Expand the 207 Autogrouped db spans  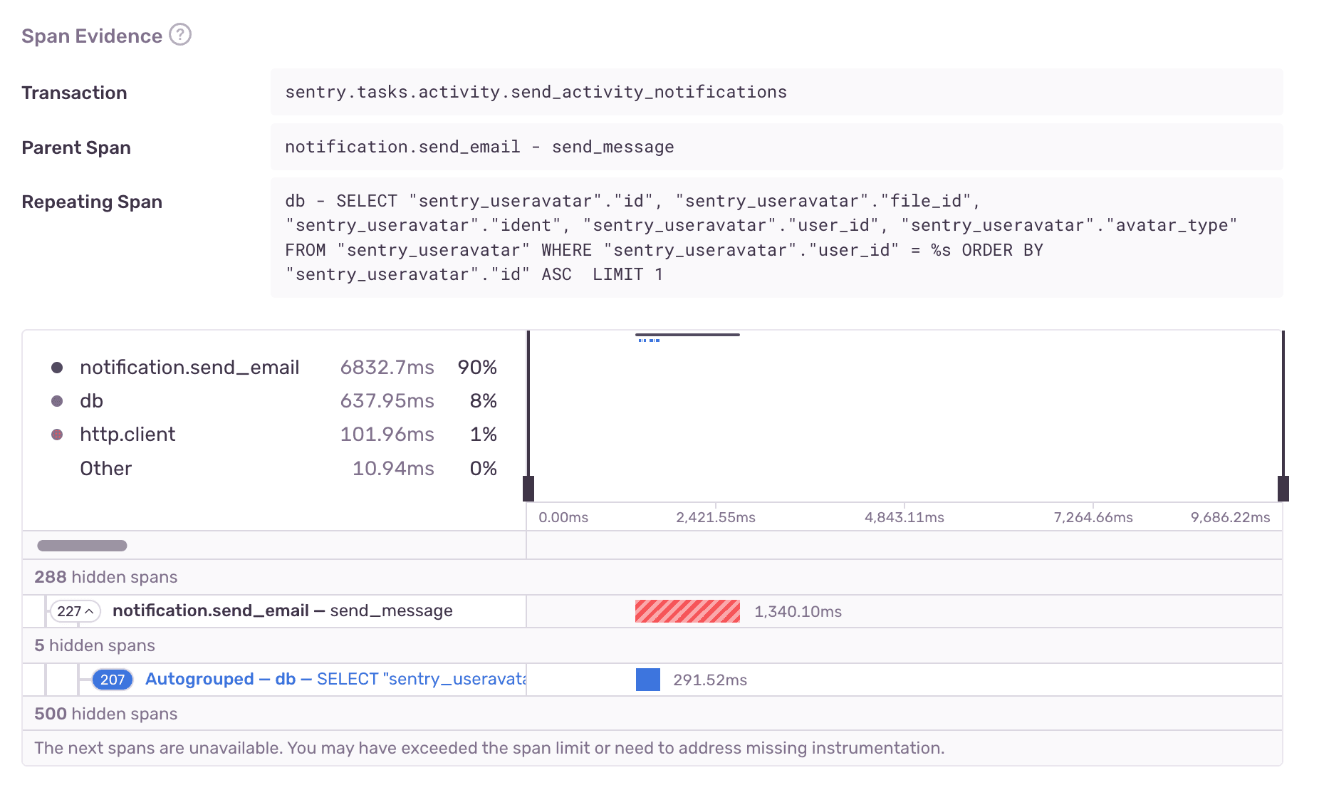point(112,680)
